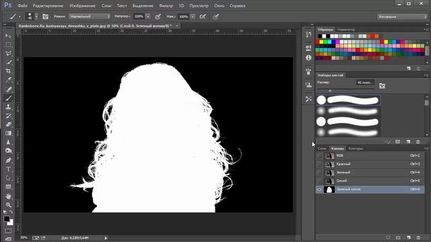Switch to the 'Контуры' tab
Screen dimensions: 431x242
click(x=356, y=149)
